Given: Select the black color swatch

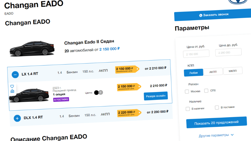Looking at the screenshot, I should coord(96,93).
